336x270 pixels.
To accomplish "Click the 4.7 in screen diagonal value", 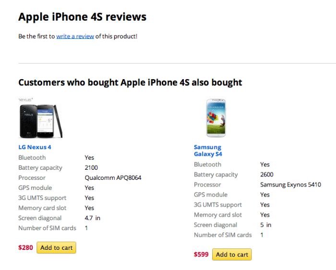I will click(92, 218).
